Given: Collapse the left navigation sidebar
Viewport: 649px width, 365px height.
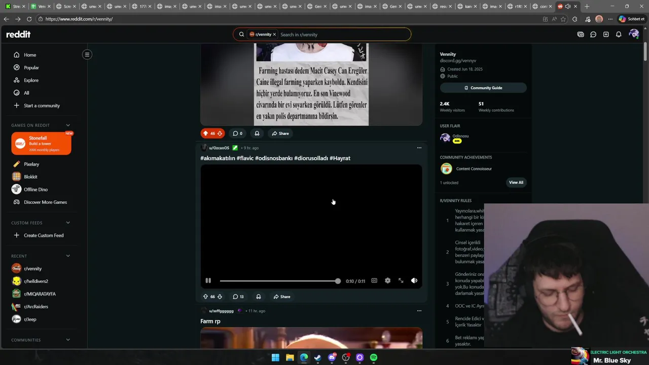Looking at the screenshot, I should 87,54.
